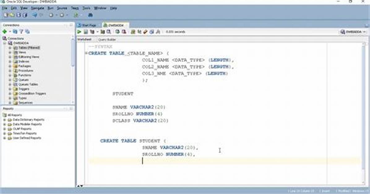
Task: Expand the Tables (Filtered) node
Action: pyautogui.click(x=10, y=48)
